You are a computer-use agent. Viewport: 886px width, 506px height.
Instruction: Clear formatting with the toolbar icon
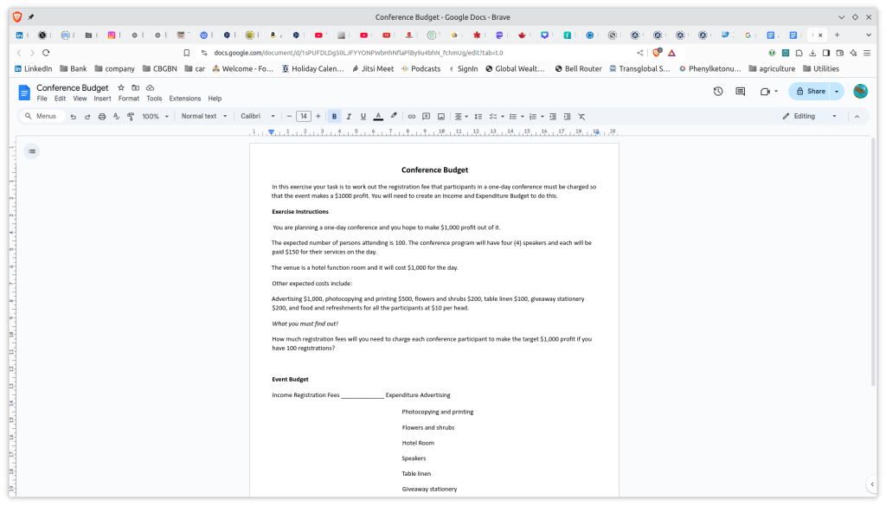581,116
